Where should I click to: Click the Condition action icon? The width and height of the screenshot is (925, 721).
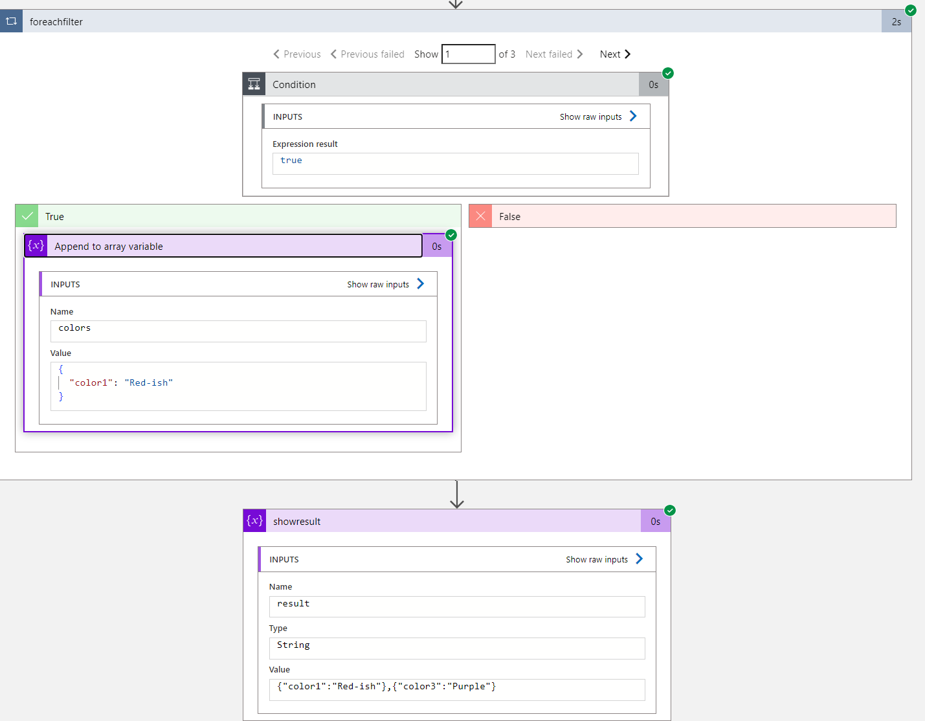tap(254, 84)
